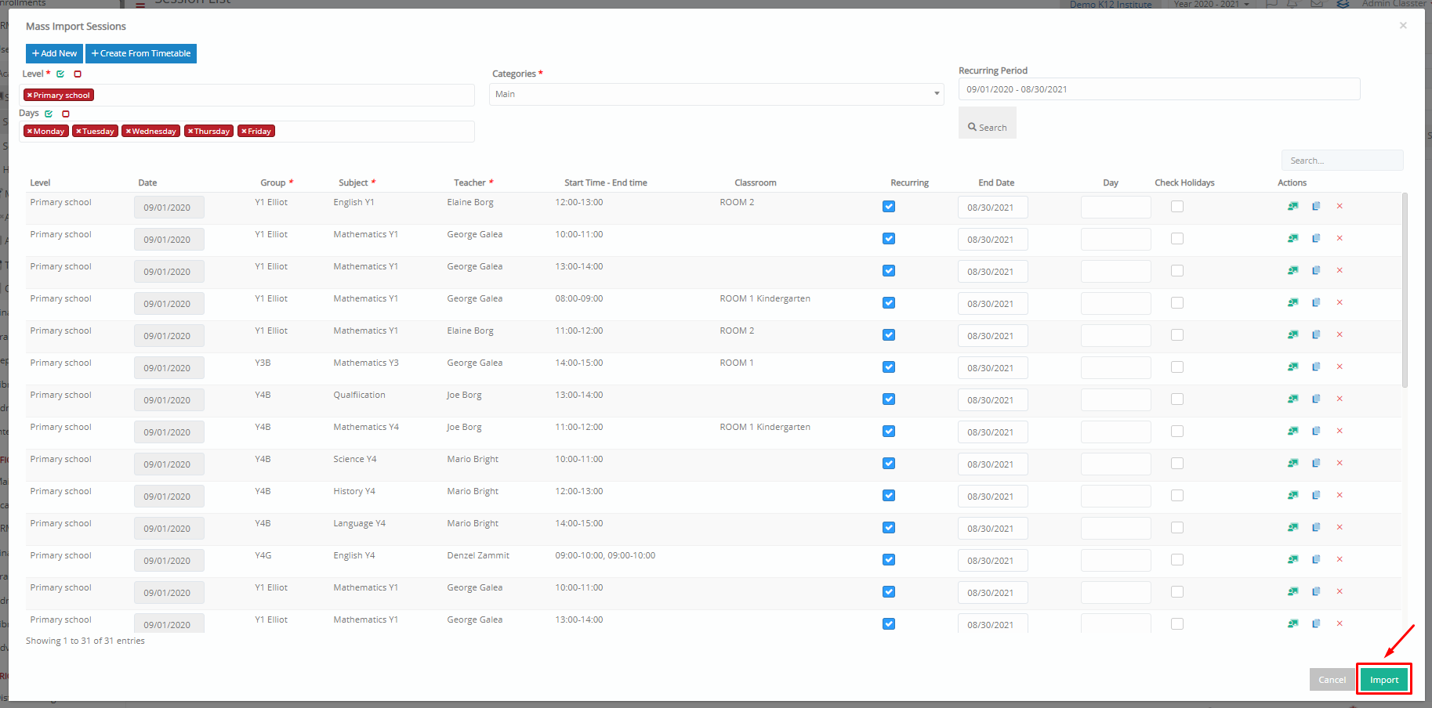Delete the Science Y4 session row

tap(1340, 463)
